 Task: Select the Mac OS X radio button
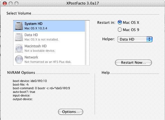tap(120, 22)
